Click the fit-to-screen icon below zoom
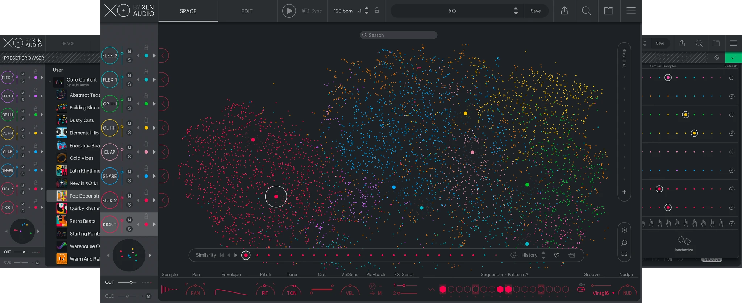The image size is (742, 303). pos(624,254)
